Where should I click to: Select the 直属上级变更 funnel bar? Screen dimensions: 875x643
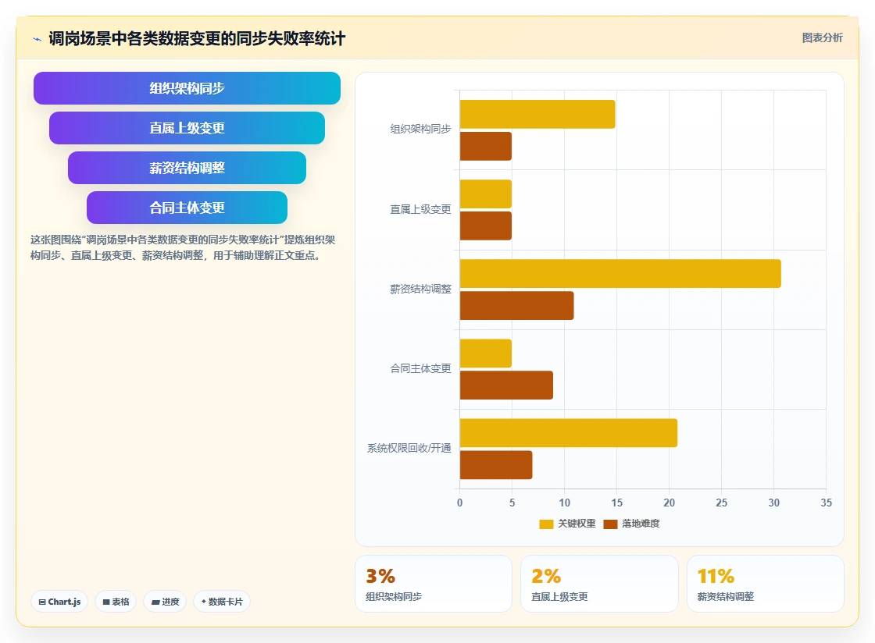click(187, 128)
